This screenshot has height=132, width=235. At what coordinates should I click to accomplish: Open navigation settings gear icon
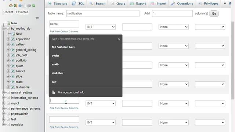tap(29, 6)
